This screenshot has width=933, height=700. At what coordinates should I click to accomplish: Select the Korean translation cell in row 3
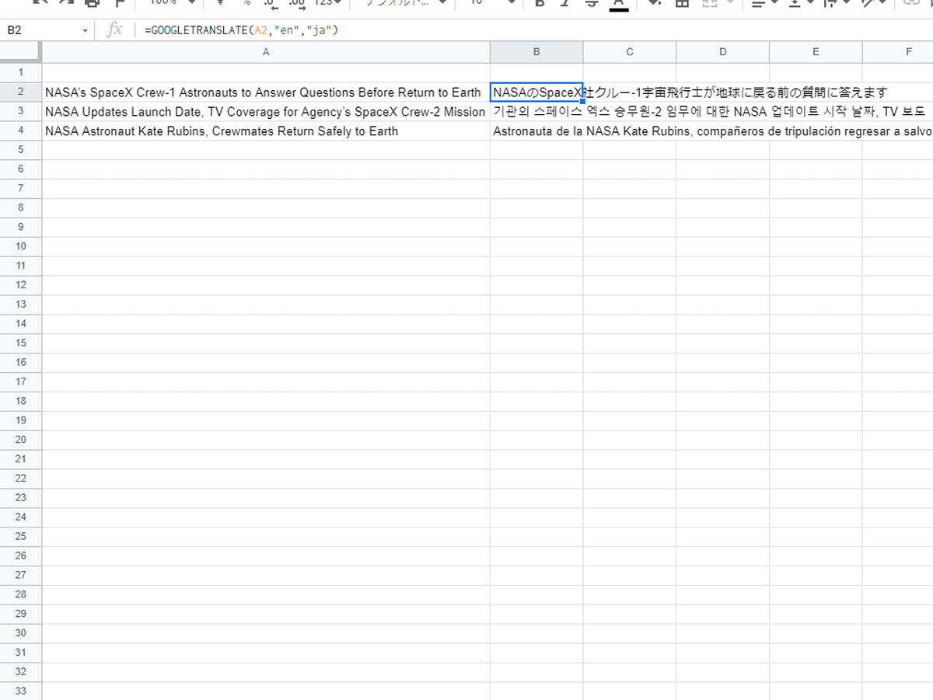point(536,112)
